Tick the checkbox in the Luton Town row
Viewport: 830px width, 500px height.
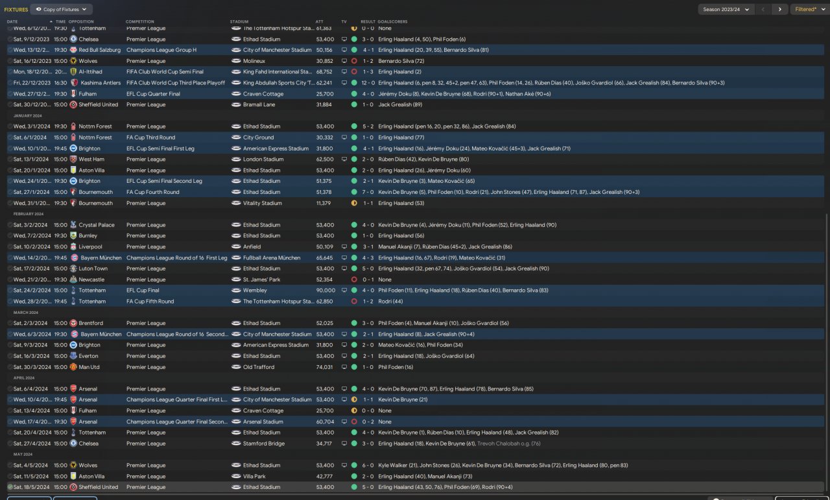pos(10,268)
